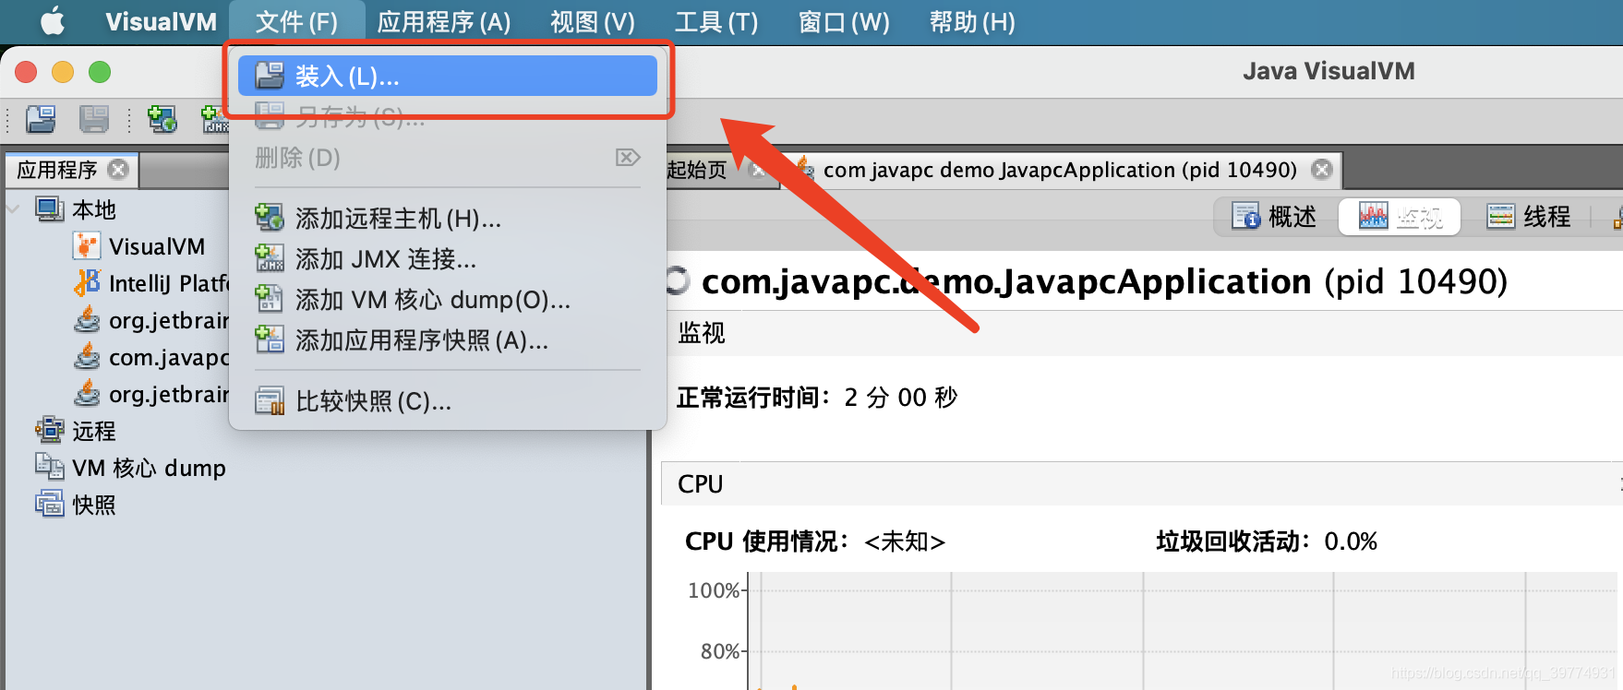Image resolution: width=1623 pixels, height=690 pixels.
Task: Open the 线程 threads view
Action: 1528,217
